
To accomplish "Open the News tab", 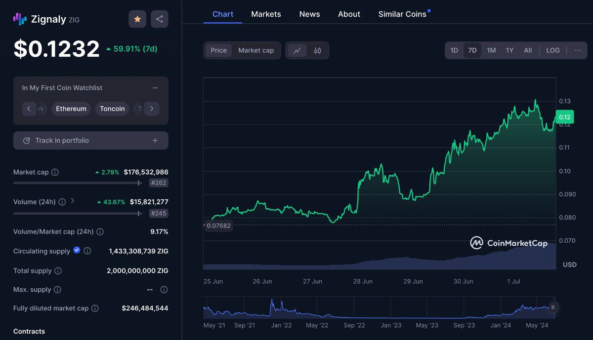I will 309,14.
